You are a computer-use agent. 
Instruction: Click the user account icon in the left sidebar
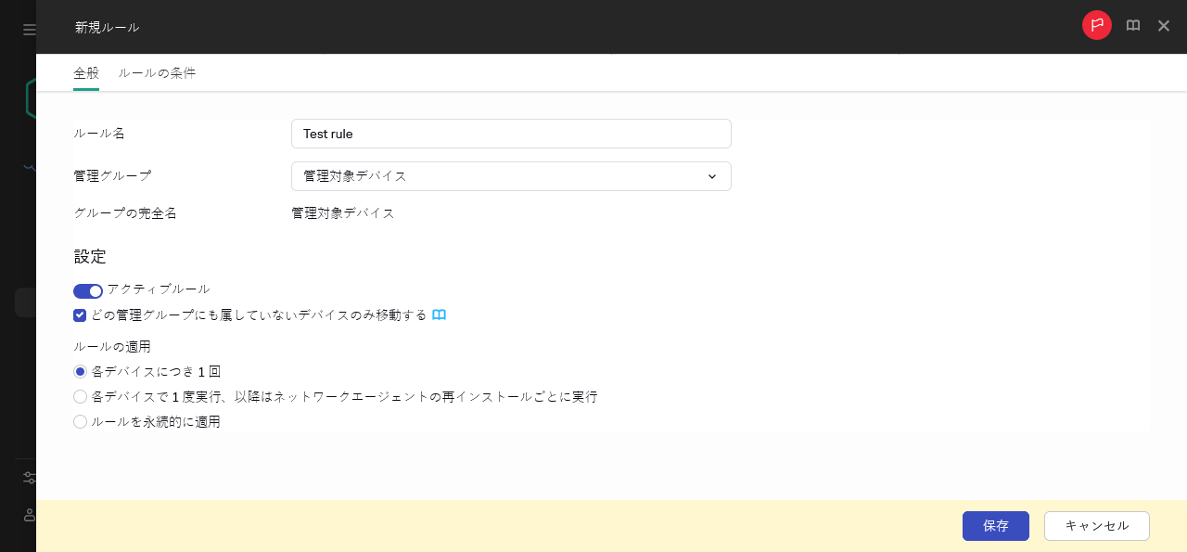coord(30,516)
